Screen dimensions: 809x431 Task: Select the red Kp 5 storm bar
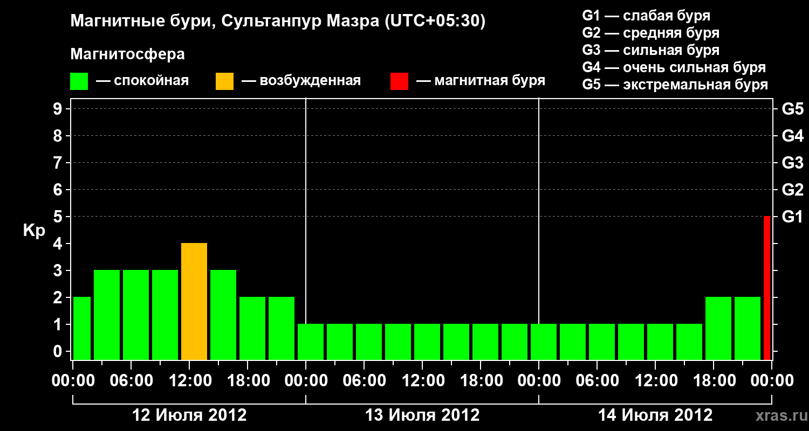point(767,288)
